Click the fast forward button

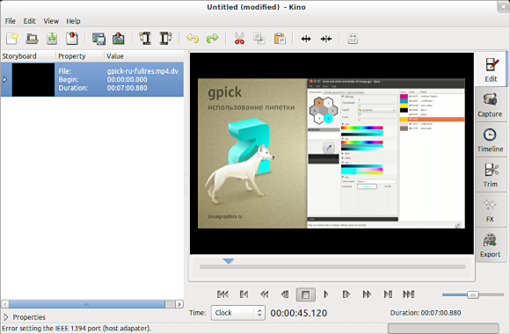pos(367,294)
